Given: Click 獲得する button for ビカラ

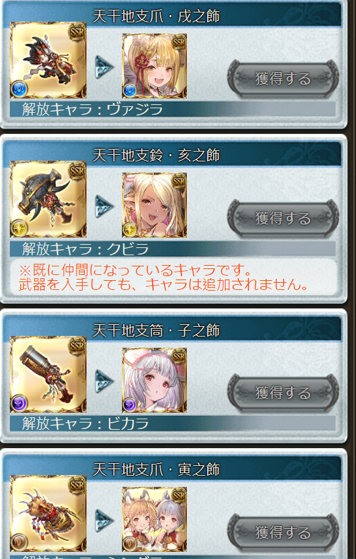Looking at the screenshot, I should (x=283, y=393).
